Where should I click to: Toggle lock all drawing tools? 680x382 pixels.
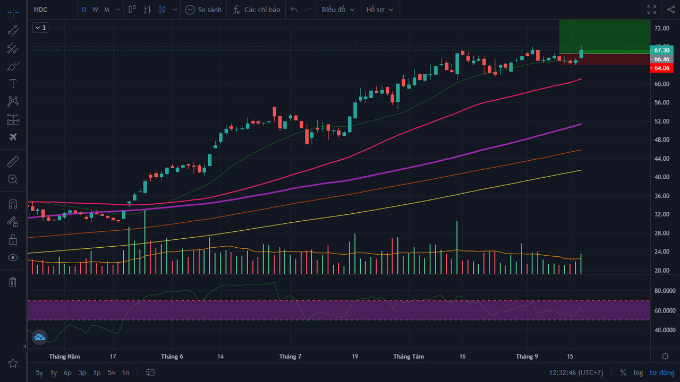tap(13, 240)
